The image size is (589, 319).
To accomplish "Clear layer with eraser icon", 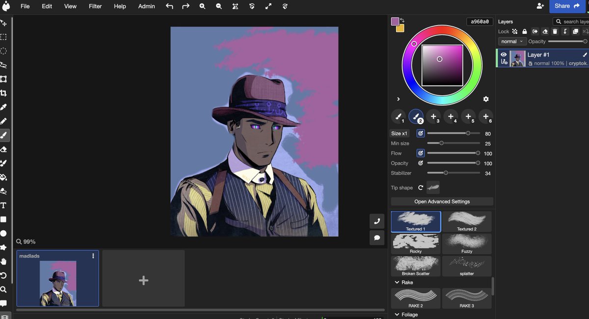I will click(545, 31).
